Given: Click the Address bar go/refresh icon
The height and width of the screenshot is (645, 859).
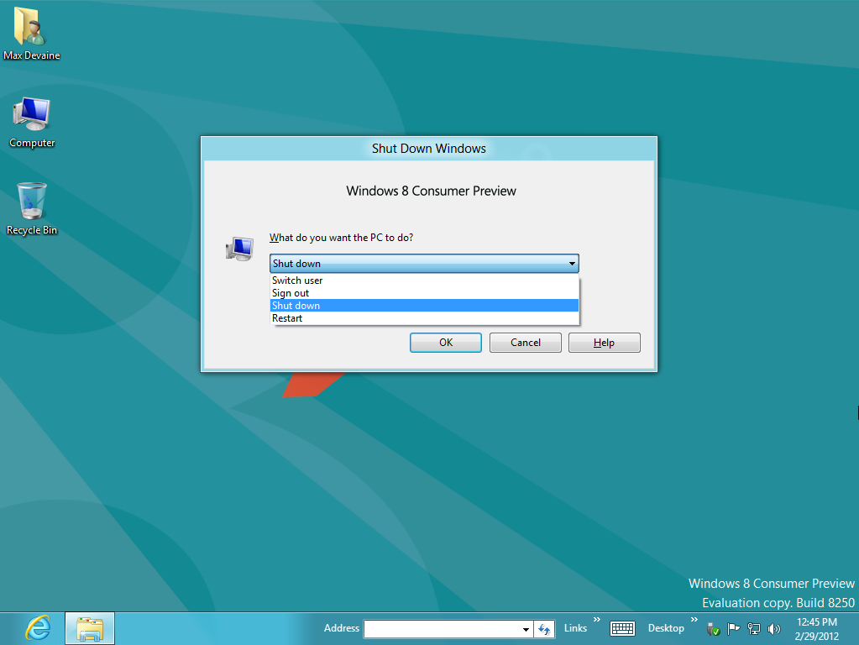Looking at the screenshot, I should pos(544,629).
